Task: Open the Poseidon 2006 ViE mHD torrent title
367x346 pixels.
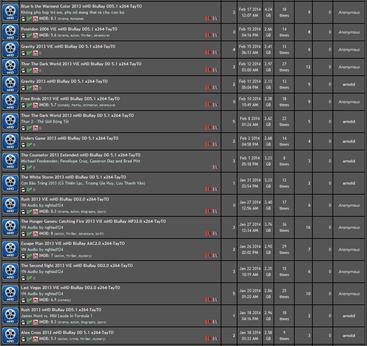Action: [69, 29]
